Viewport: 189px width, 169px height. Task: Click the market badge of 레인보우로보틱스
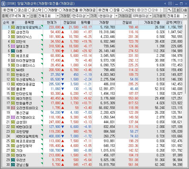point(13,27)
